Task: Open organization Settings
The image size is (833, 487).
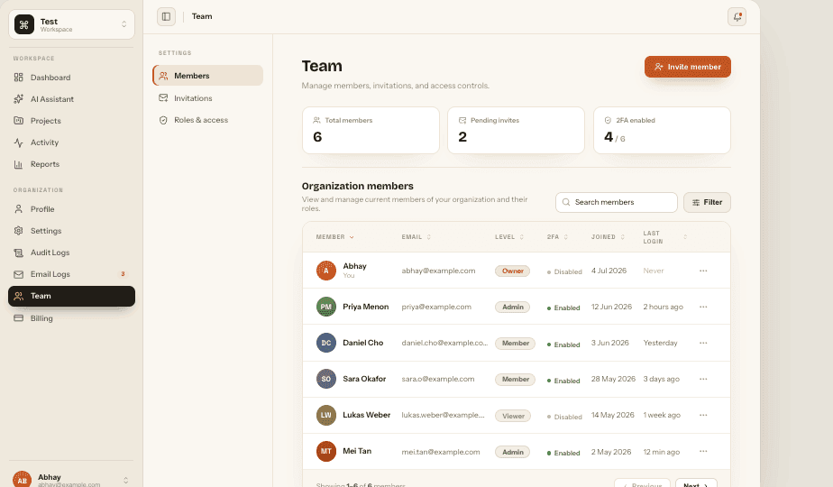Action: tap(72, 231)
